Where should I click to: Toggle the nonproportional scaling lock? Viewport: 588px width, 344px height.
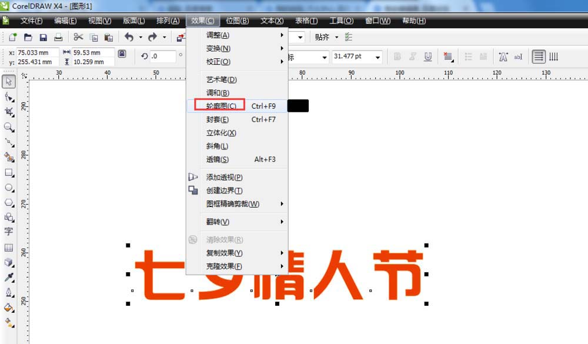[x=122, y=53]
